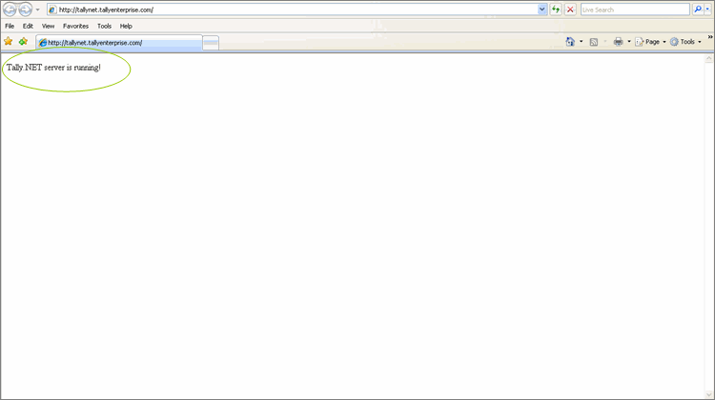Screen dimensions: 715x400
Task: Open search provider options dropdown arrow
Action: [707, 10]
